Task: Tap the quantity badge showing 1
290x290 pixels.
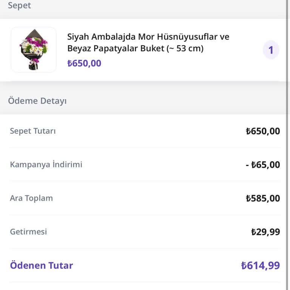Action: (x=271, y=50)
